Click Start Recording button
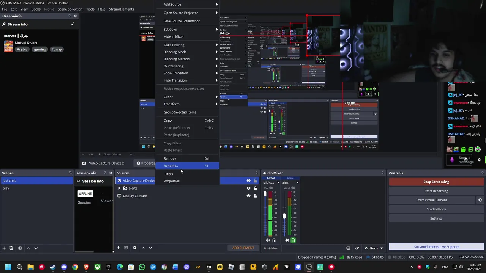 436,191
